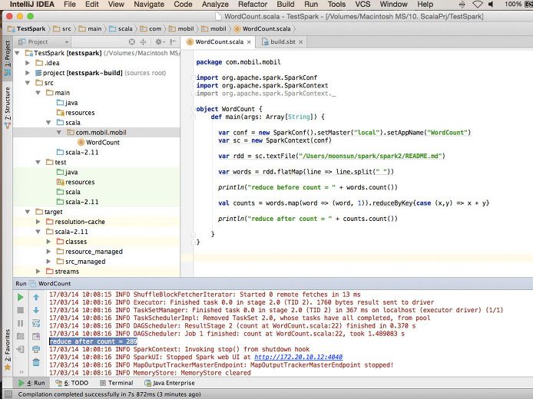Toggle scroll to end in console

pos(36,336)
